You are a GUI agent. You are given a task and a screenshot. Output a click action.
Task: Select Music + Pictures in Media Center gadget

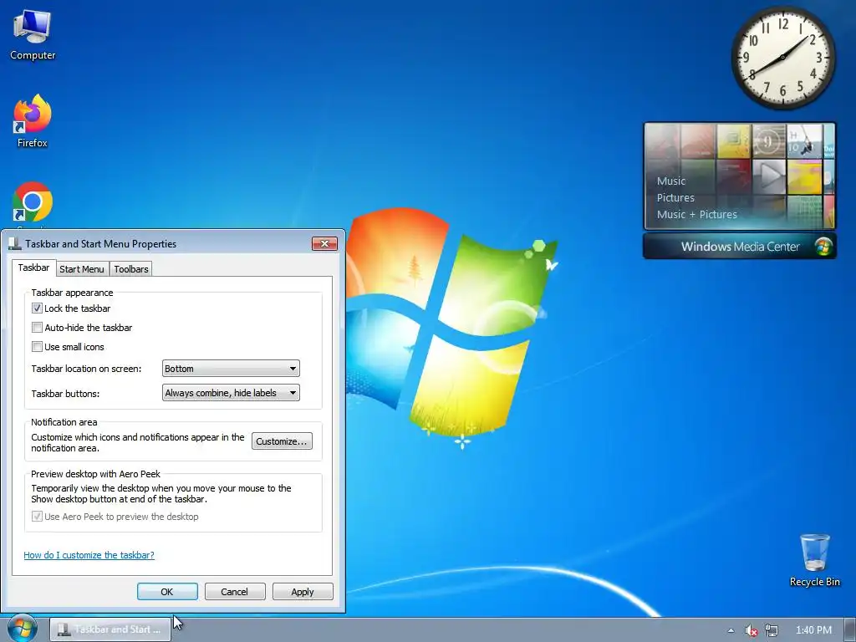click(696, 215)
